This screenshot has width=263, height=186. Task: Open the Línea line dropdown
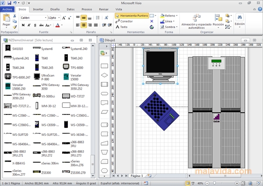tap(167, 21)
